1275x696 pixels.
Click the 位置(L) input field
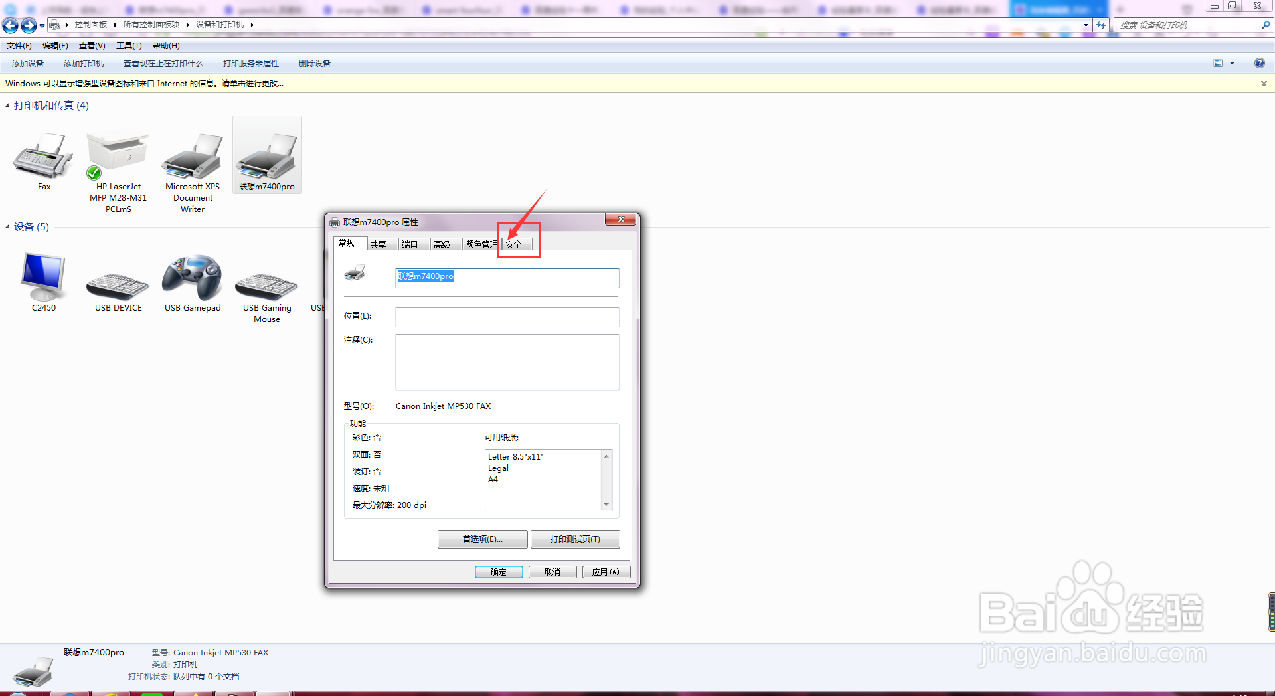tap(507, 317)
